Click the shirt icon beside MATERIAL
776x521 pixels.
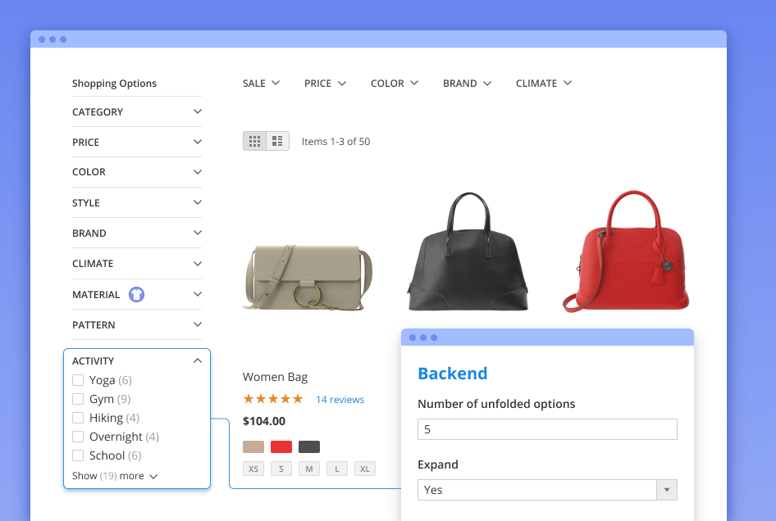[x=136, y=295]
